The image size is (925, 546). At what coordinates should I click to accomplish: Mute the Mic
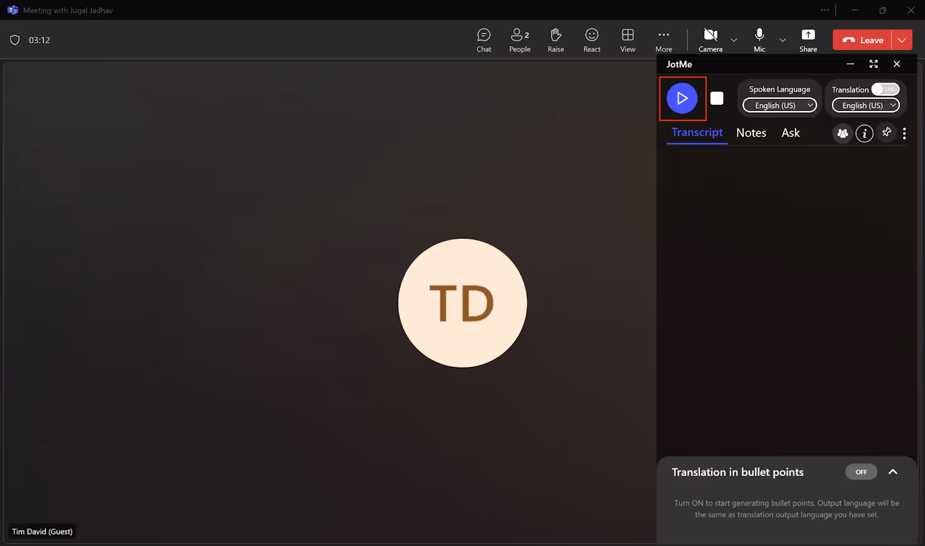(x=760, y=40)
